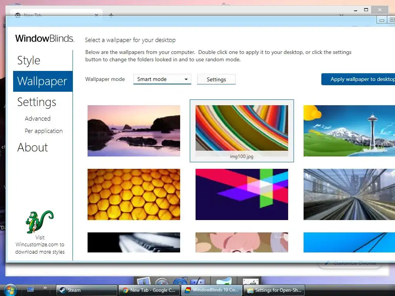Open a new tab in Chrome window
This screenshot has width=395, height=296.
[x=111, y=15]
